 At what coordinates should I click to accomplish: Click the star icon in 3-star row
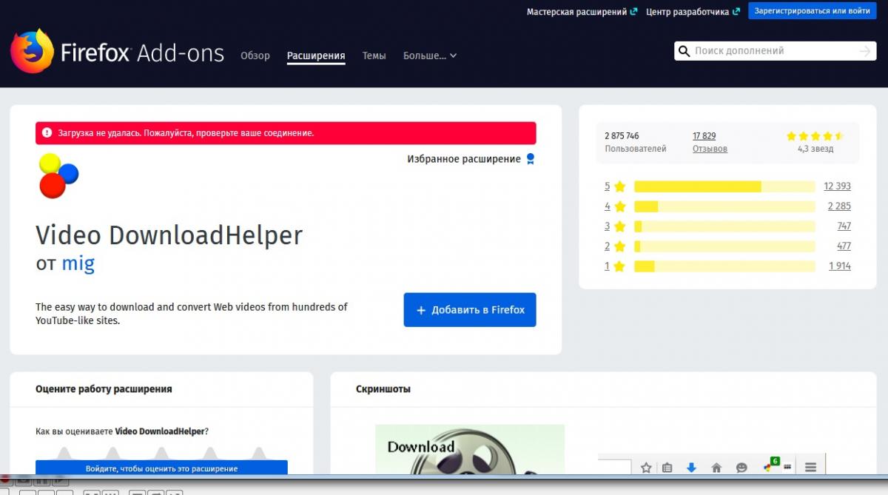tap(620, 226)
